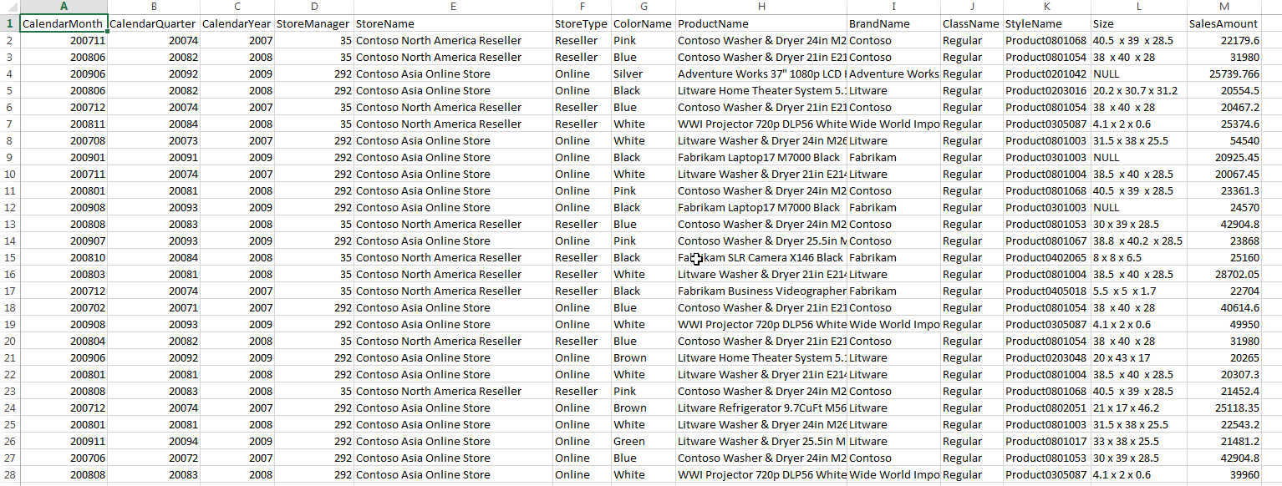Click the ColorName header cell

[x=643, y=23]
